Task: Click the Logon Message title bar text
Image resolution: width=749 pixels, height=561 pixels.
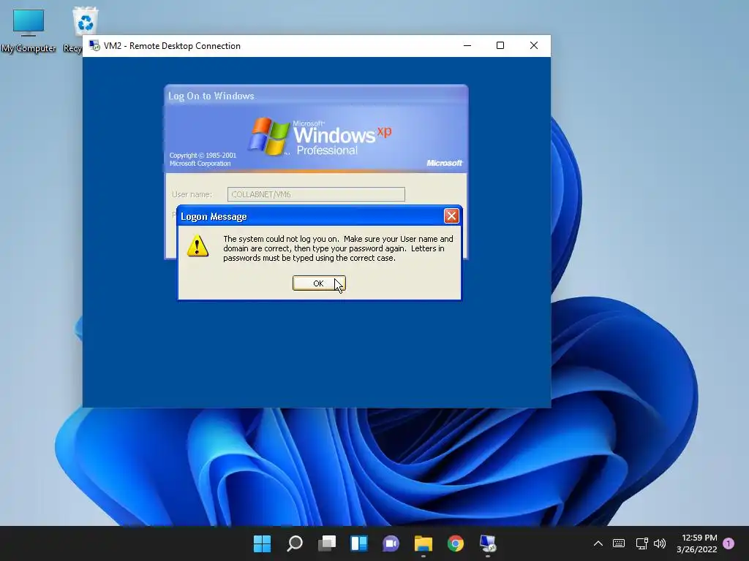Action: click(214, 216)
